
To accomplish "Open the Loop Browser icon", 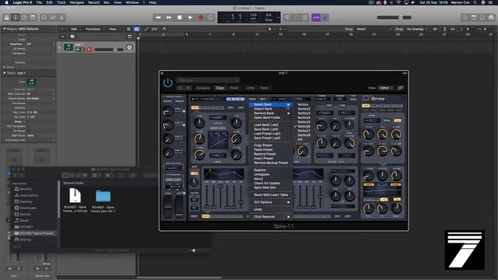I will 482,17.
